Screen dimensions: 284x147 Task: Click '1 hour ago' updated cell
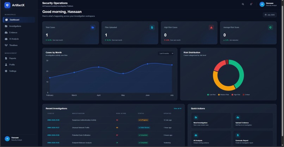tap(167, 128)
